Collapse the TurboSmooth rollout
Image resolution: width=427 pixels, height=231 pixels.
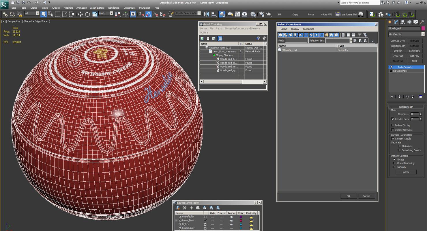tap(390, 107)
